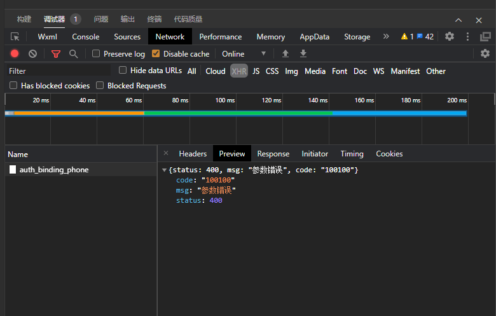Open request Headers tab
The image size is (496, 316).
(x=193, y=154)
